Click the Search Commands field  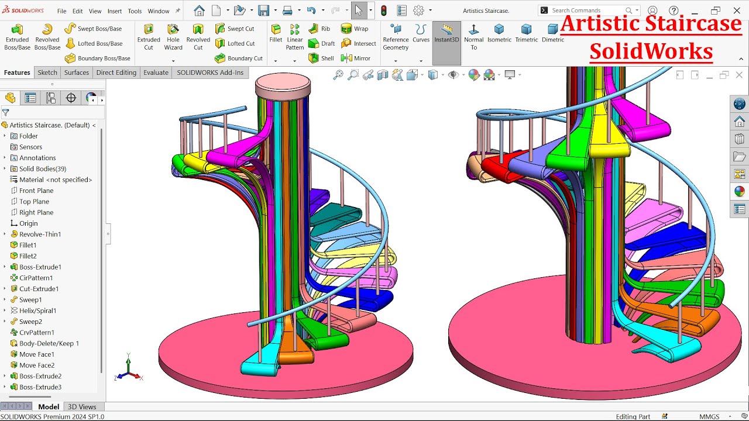[588, 11]
